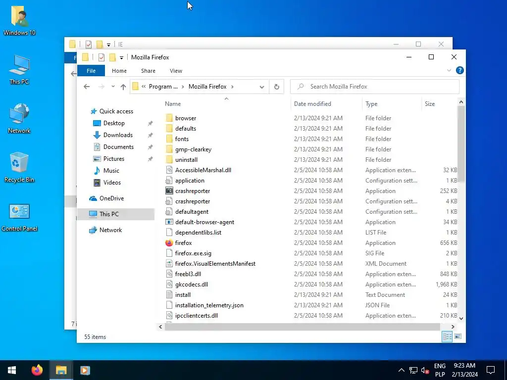507x380 pixels.
Task: Click the New folder quick access toolbar icon in Mozilla Firefox window
Action: [x=112, y=57]
